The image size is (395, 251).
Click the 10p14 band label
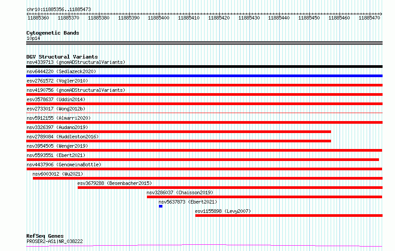point(33,38)
